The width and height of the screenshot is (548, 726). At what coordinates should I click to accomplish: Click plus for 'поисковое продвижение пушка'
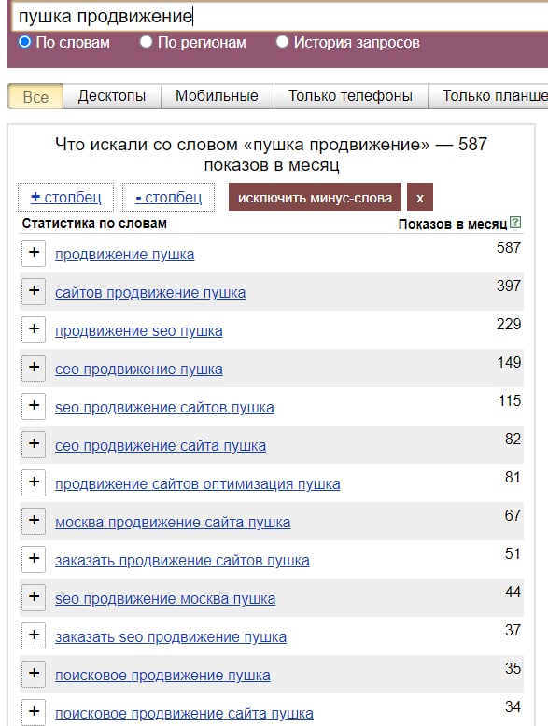[34, 674]
